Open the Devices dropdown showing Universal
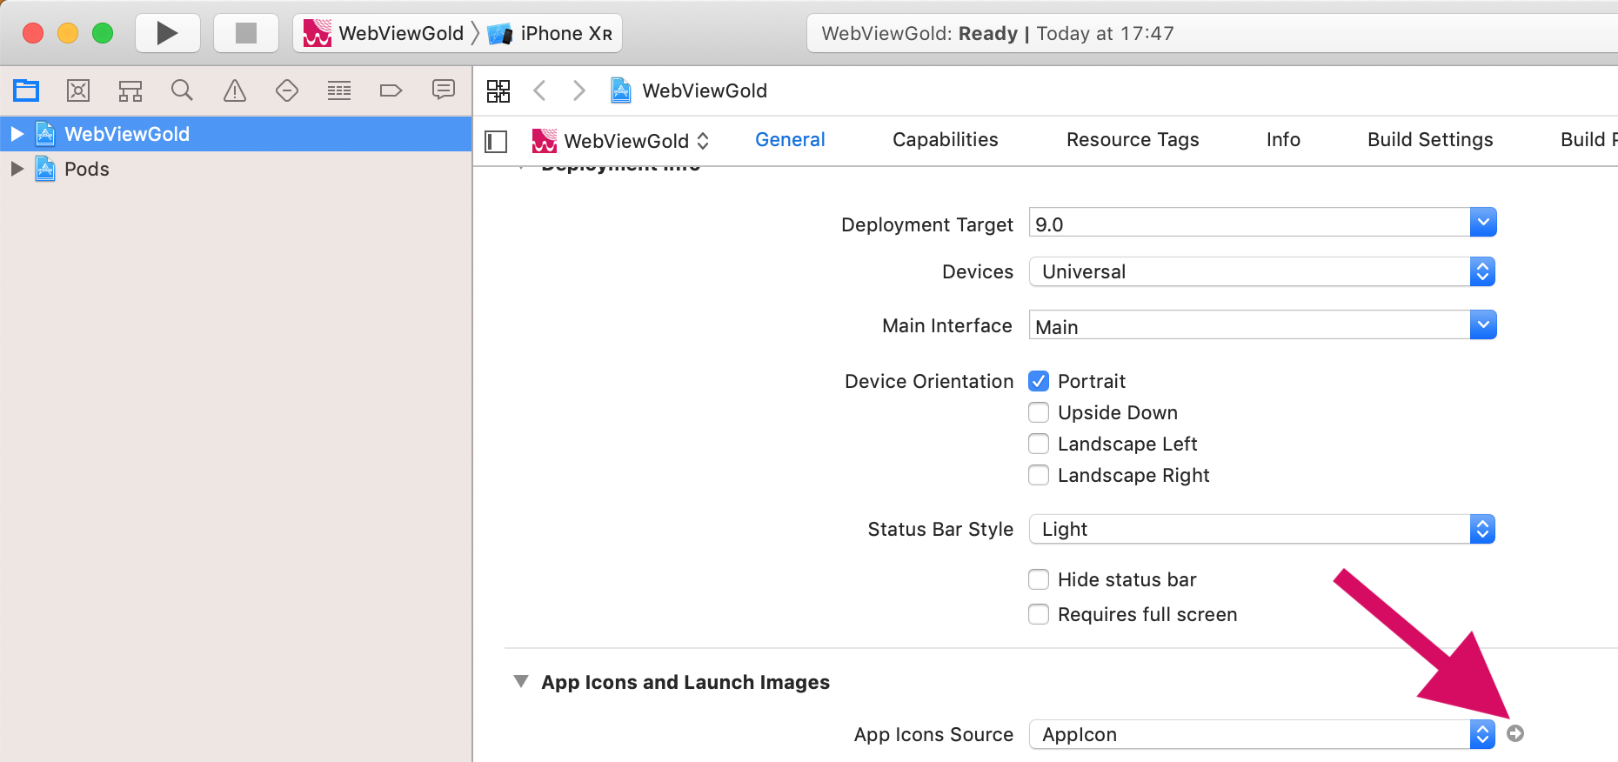The width and height of the screenshot is (1618, 762). pos(1262,271)
